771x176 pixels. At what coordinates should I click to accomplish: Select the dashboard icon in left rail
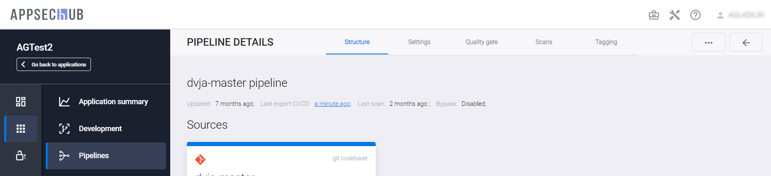[21, 102]
